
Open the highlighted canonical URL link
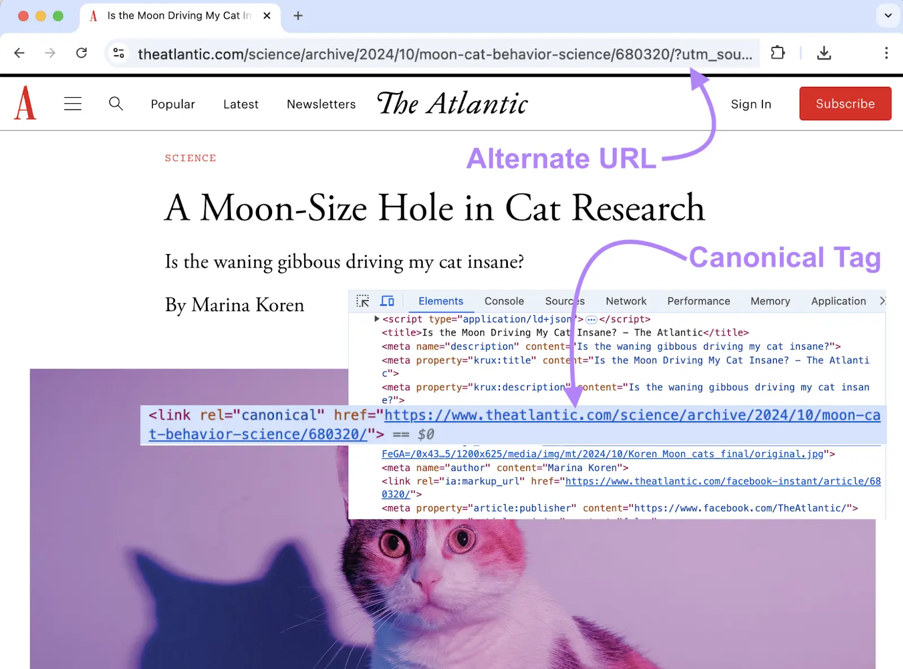pyautogui.click(x=621, y=415)
